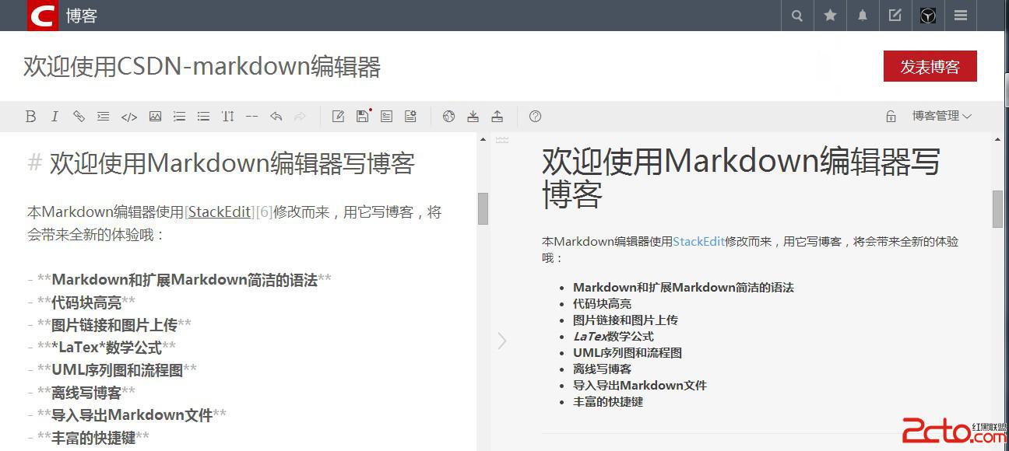Open the 博客 link in the header

click(82, 16)
